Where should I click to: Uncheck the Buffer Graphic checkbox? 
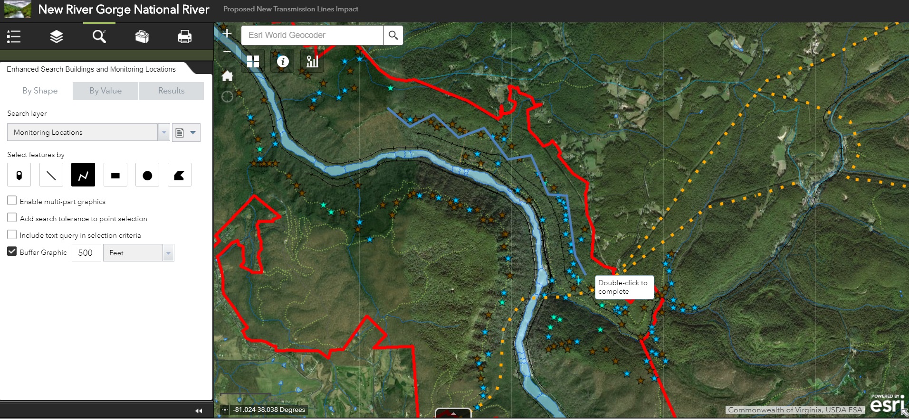12,251
